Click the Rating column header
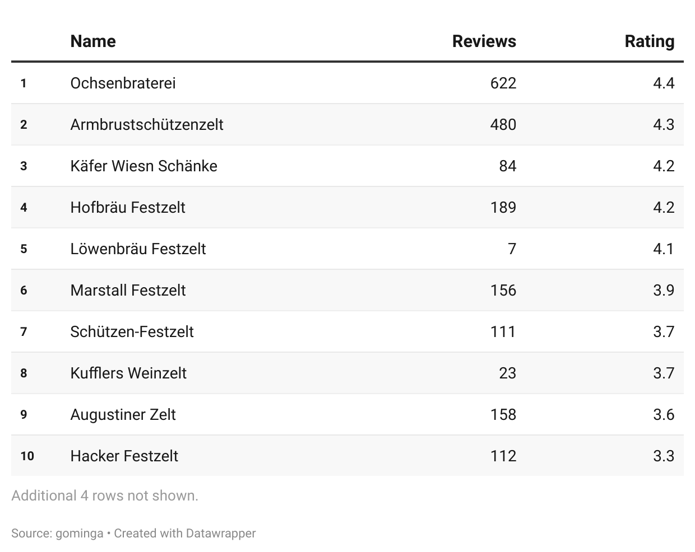Screen dimensions: 695x552 pos(649,41)
